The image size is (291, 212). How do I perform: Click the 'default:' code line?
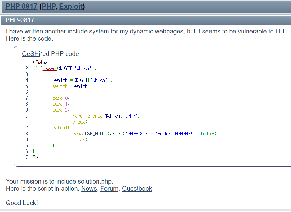[62, 128]
